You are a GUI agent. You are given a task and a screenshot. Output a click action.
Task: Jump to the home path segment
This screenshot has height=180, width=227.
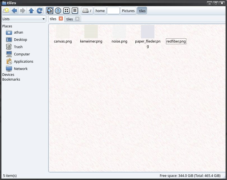click(100, 11)
